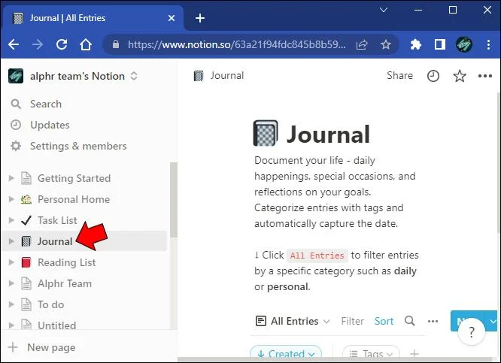Click the padlock site info icon
Image resolution: width=501 pixels, height=363 pixels.
(116, 44)
